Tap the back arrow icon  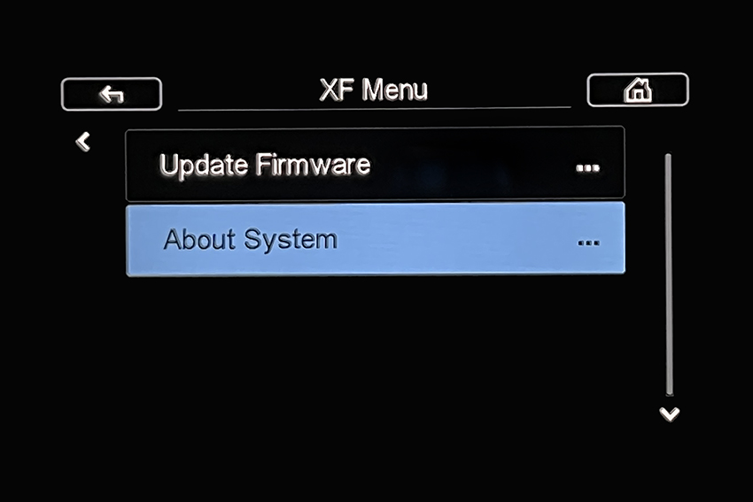[112, 94]
